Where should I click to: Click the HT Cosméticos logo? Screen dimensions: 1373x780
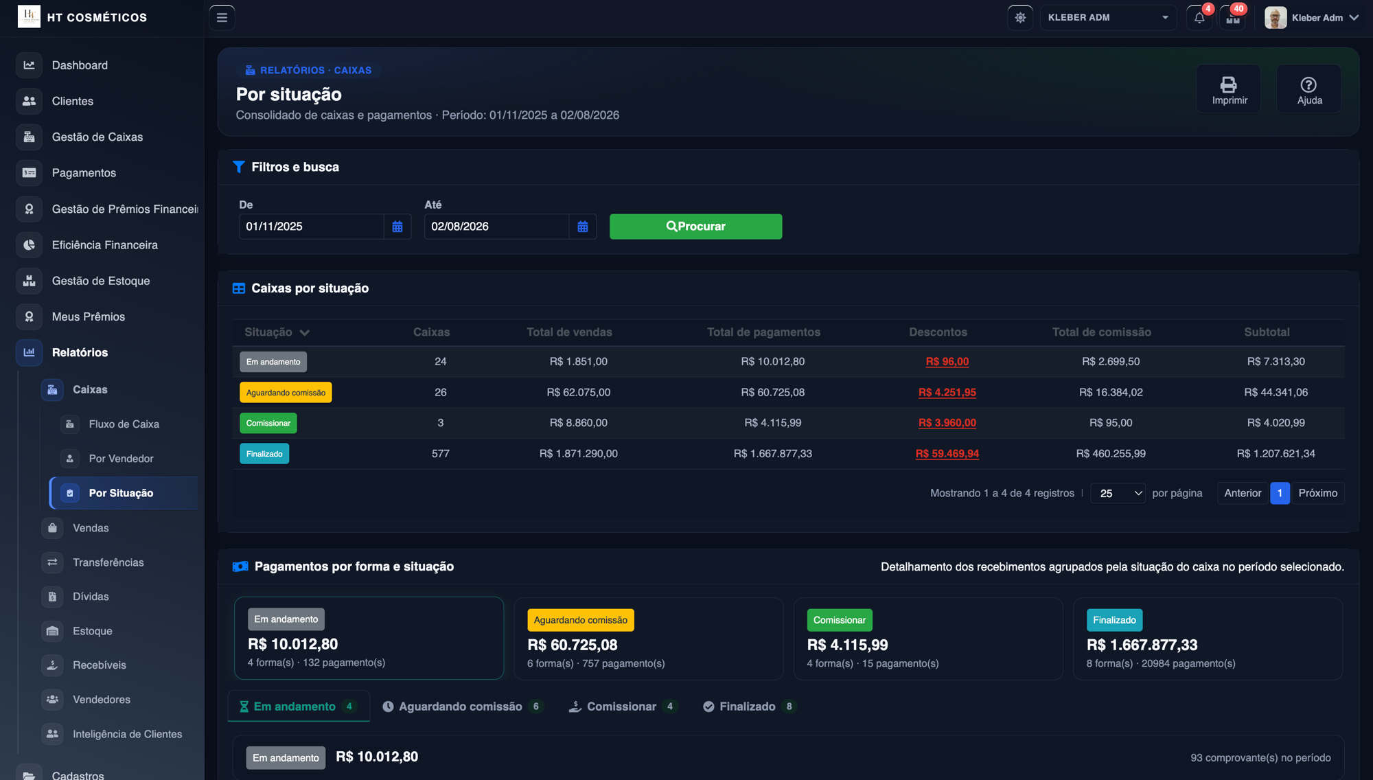[x=29, y=16]
